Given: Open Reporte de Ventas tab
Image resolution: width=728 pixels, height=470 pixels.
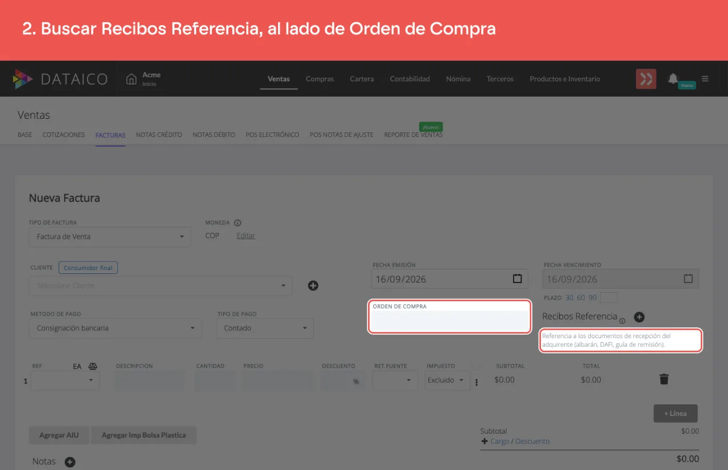Looking at the screenshot, I should pyautogui.click(x=413, y=135).
